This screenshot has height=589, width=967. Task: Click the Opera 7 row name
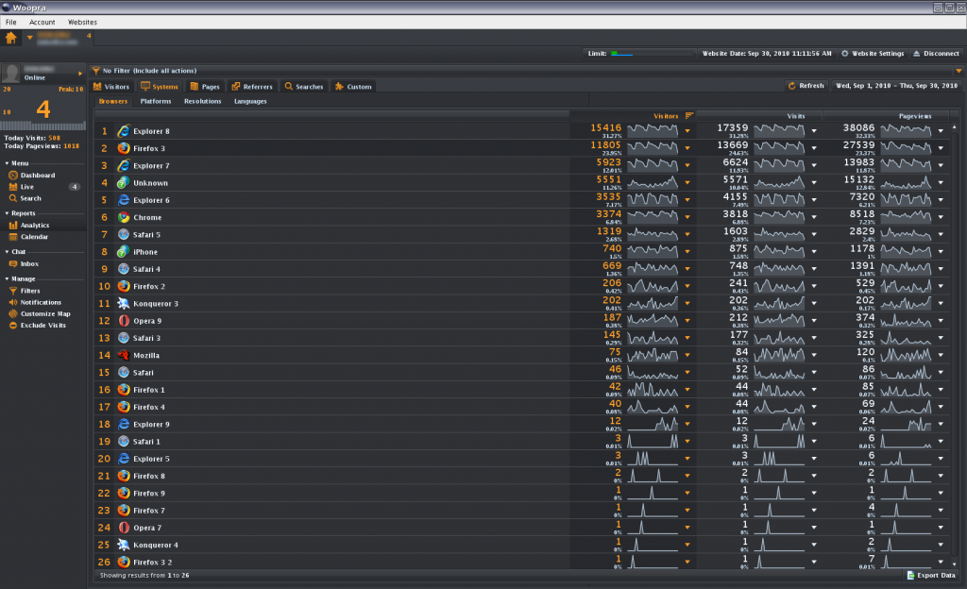tap(147, 528)
